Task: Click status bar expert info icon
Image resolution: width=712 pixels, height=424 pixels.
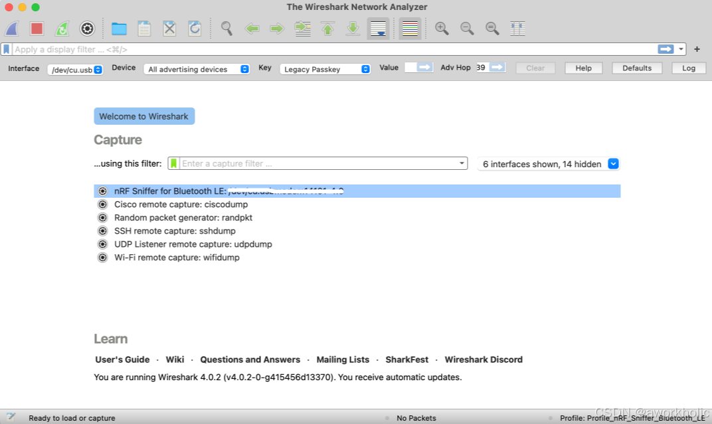Action: click(x=11, y=417)
